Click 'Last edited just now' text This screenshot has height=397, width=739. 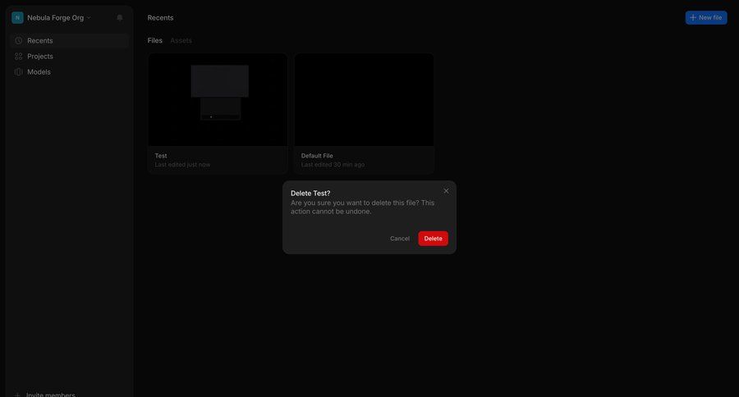coord(182,164)
